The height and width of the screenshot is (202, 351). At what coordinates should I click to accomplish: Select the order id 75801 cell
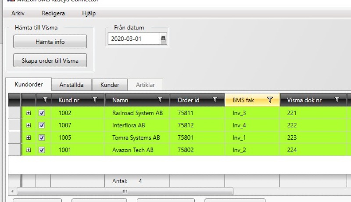click(197, 137)
